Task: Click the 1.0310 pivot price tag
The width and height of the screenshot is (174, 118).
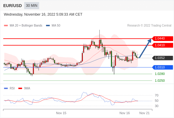Action: (x=162, y=67)
